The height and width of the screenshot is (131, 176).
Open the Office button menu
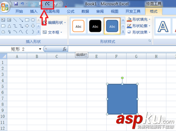point(5,7)
